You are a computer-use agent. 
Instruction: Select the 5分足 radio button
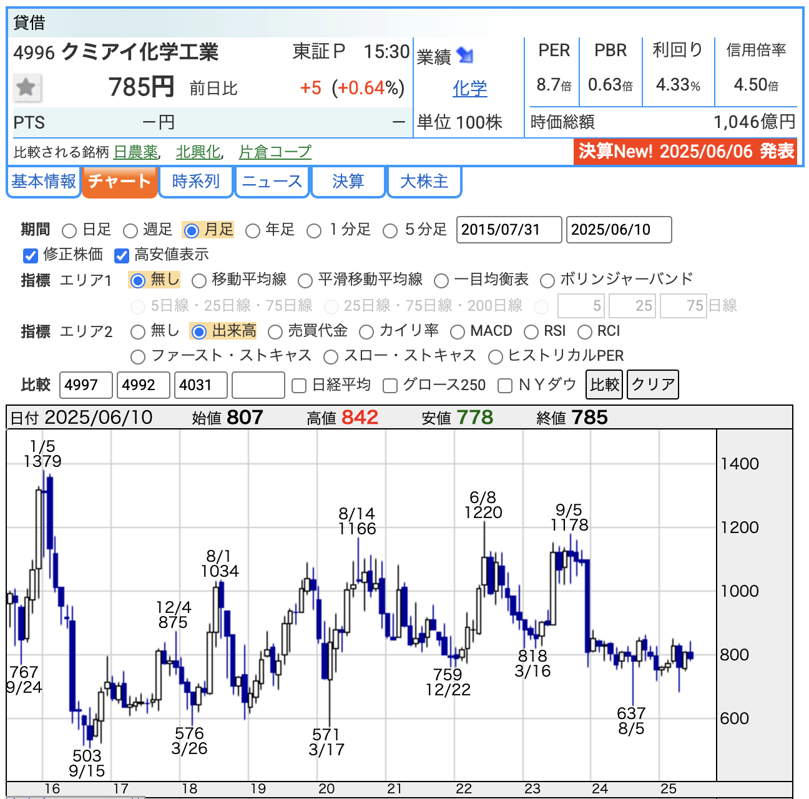click(x=390, y=231)
